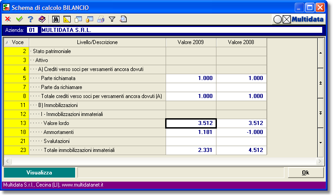Click the Valore 2009 column header
This screenshot has width=333, height=196.
[x=191, y=42]
